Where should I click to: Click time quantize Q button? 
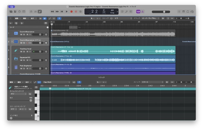(x=30, y=94)
